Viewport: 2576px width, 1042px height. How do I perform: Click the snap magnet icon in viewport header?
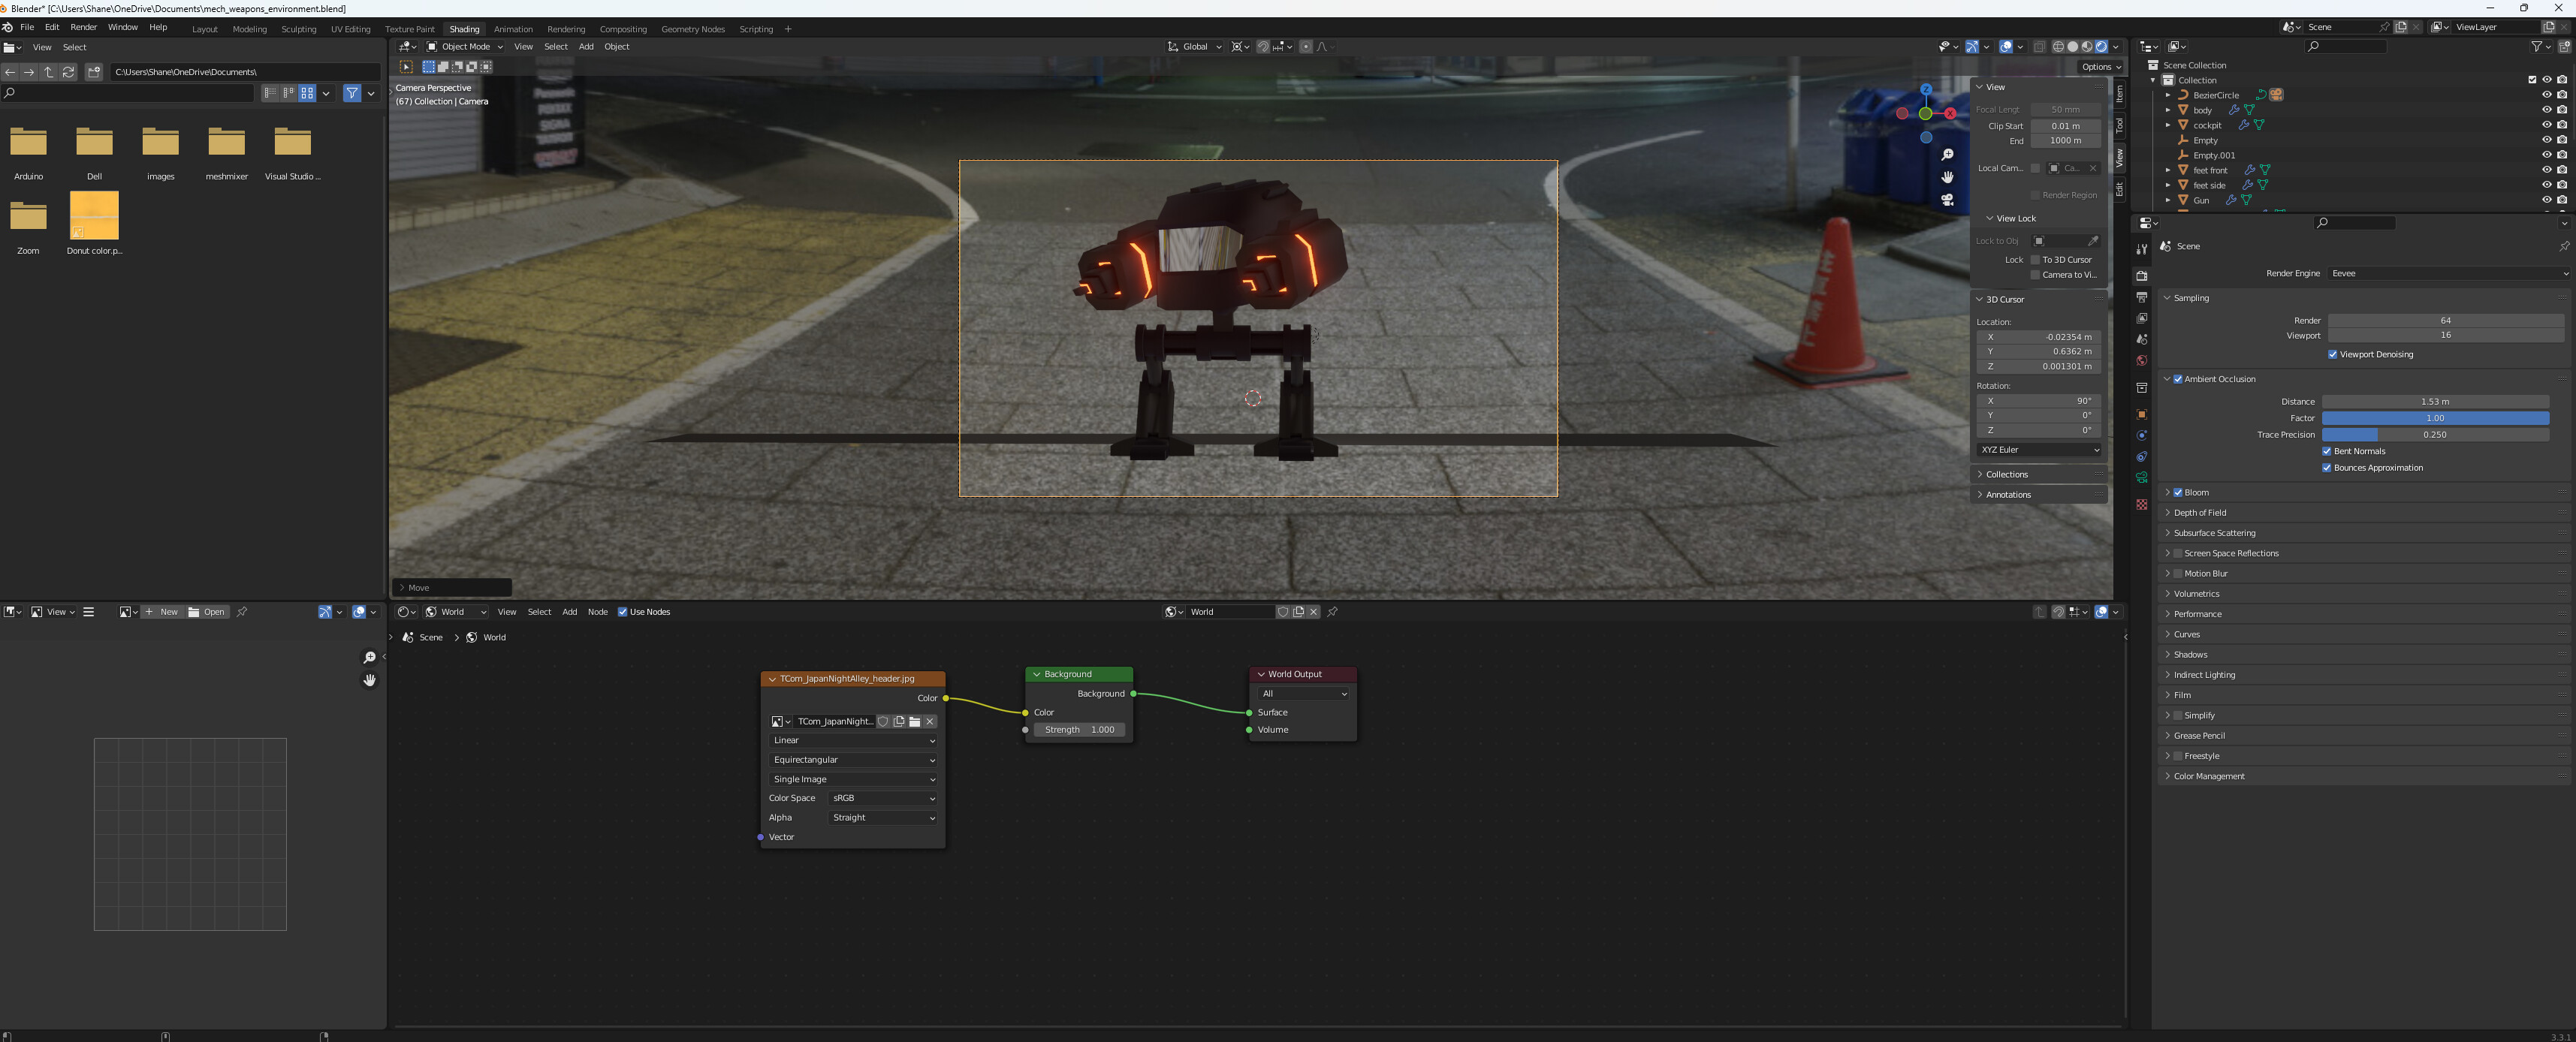pos(1263,47)
